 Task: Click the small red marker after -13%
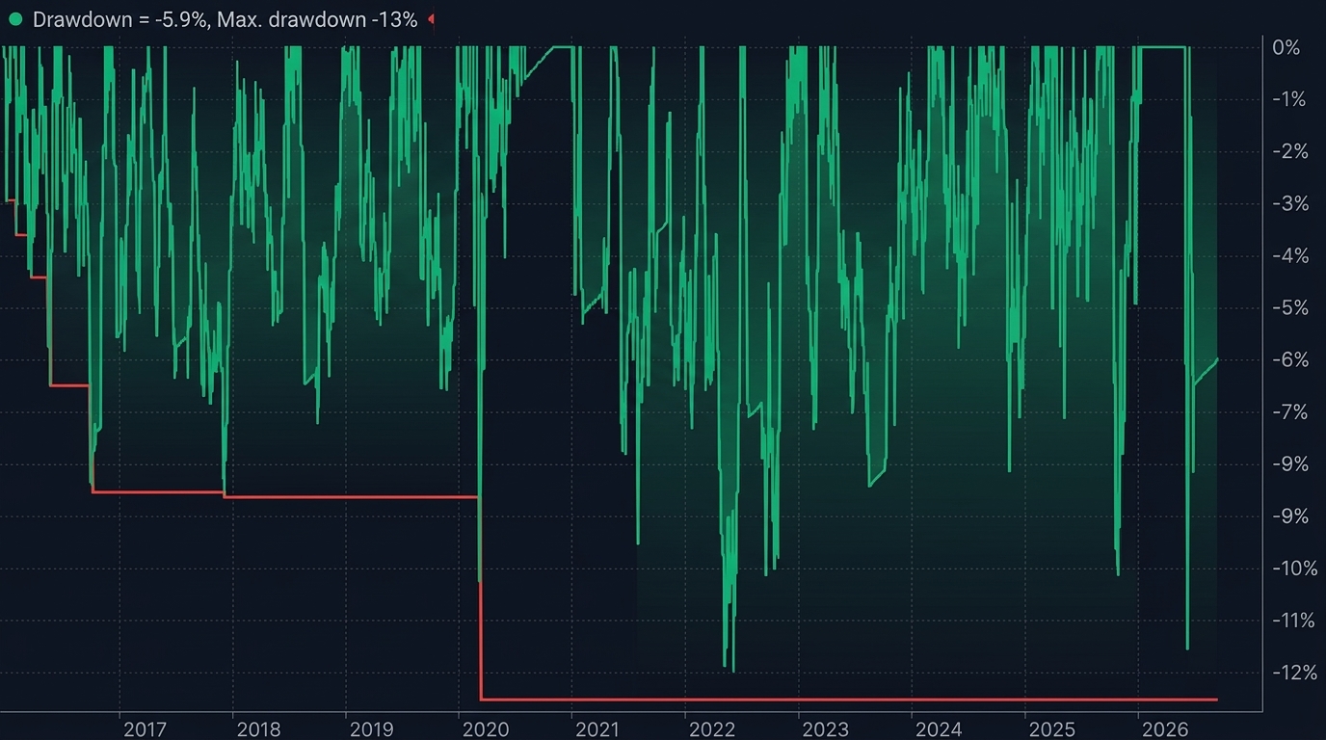(x=431, y=19)
